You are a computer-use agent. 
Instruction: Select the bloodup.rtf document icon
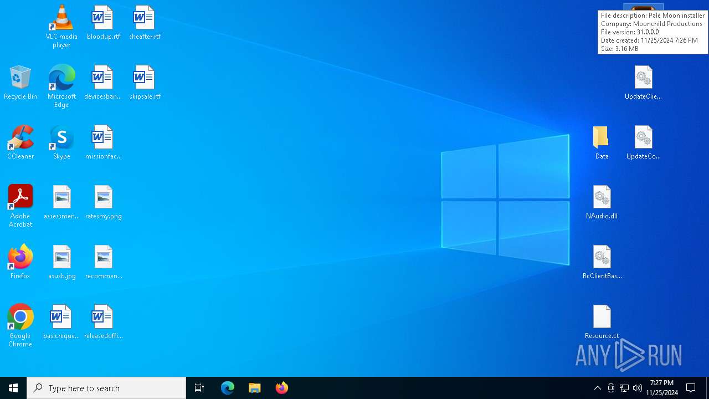[103, 23]
